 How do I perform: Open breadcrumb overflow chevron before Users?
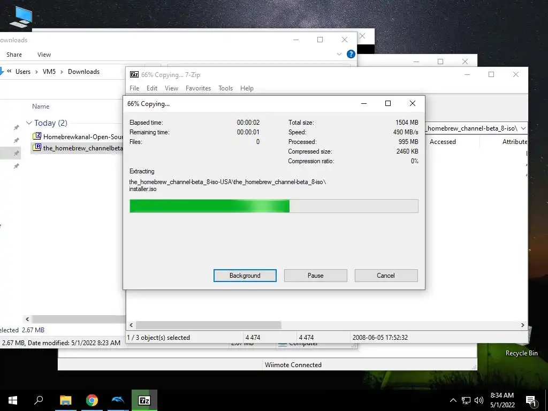9,71
